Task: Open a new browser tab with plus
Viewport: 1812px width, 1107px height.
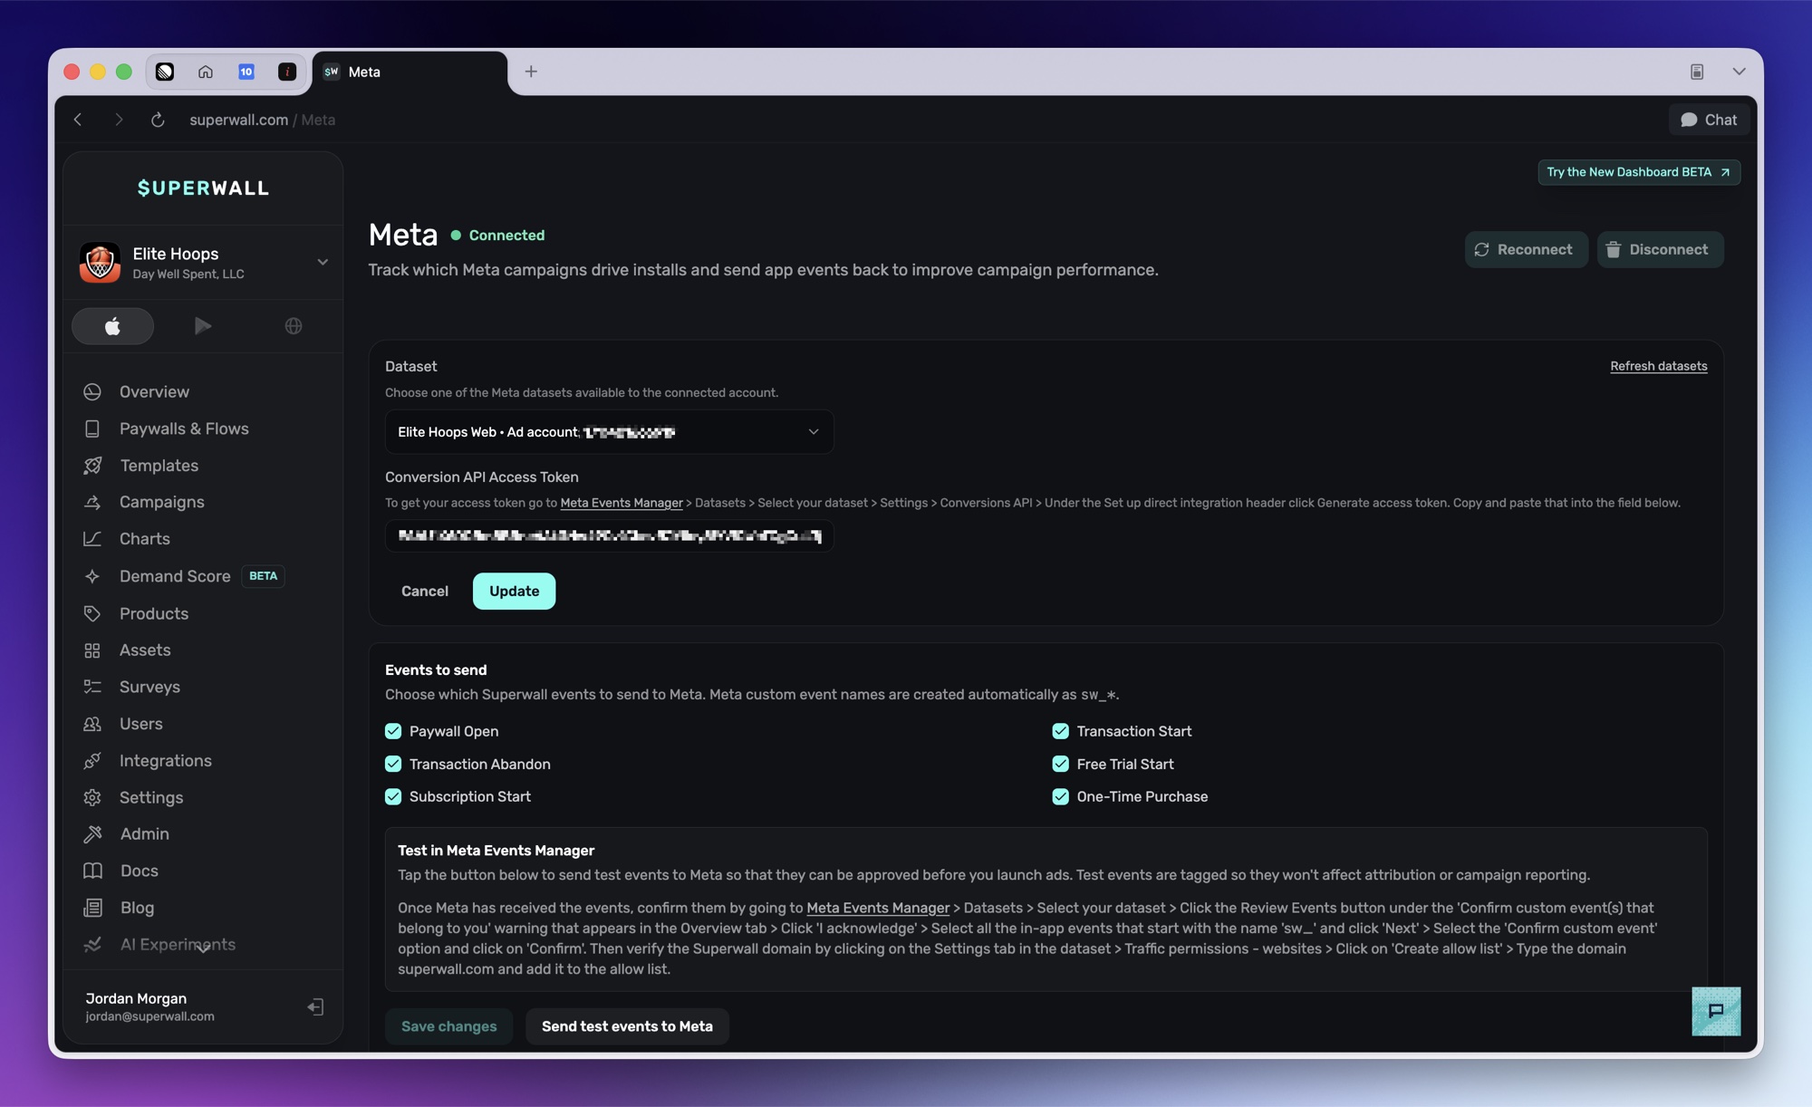Action: 531,72
